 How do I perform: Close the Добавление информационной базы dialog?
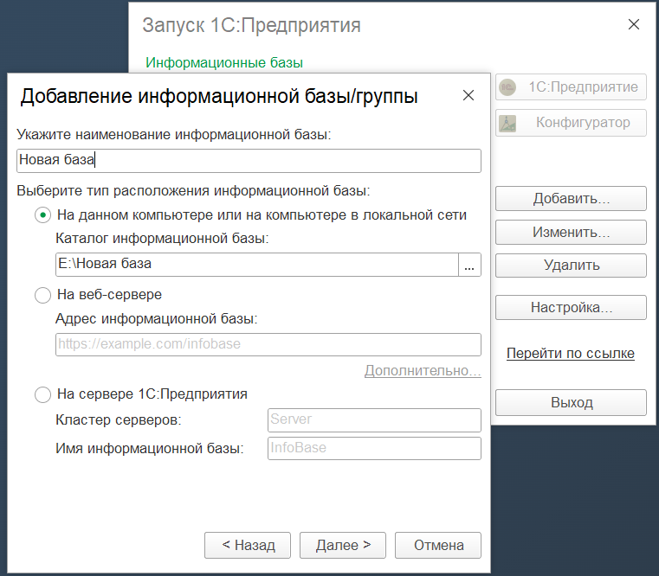tap(468, 95)
